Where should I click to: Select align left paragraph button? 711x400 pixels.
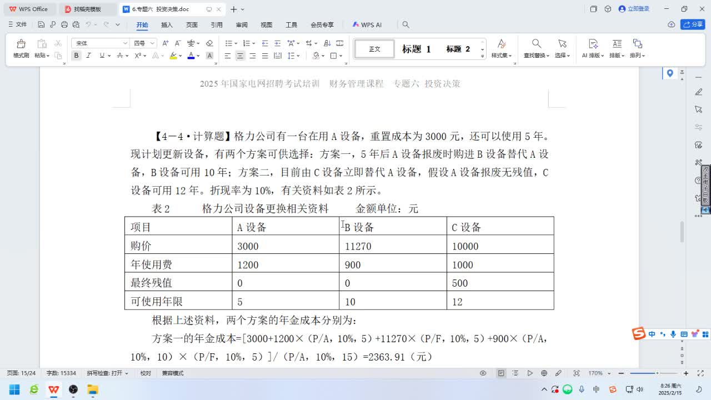click(x=228, y=56)
